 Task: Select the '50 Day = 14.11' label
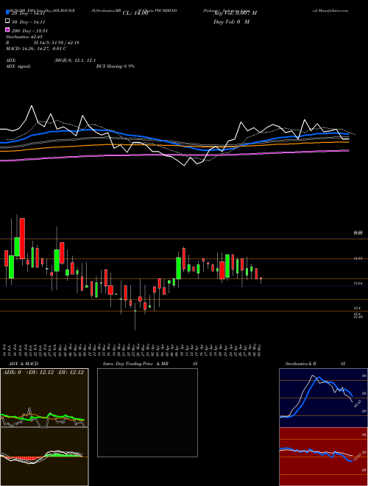[x=28, y=22]
